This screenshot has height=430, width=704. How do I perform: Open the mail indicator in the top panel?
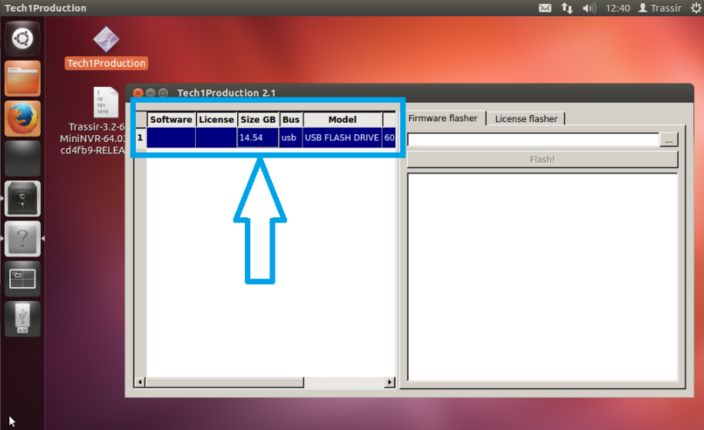545,8
